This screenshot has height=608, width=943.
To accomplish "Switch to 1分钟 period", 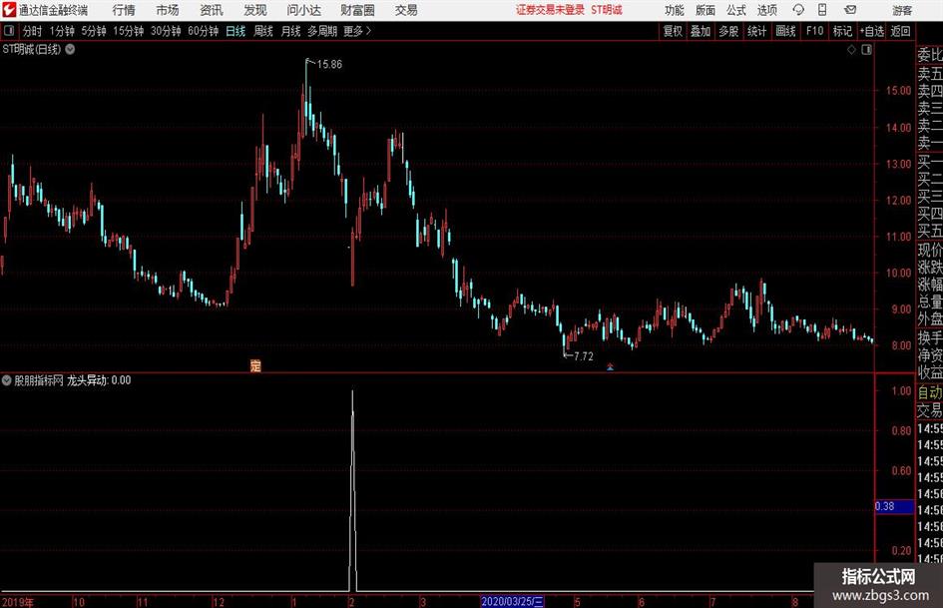I will [x=62, y=31].
